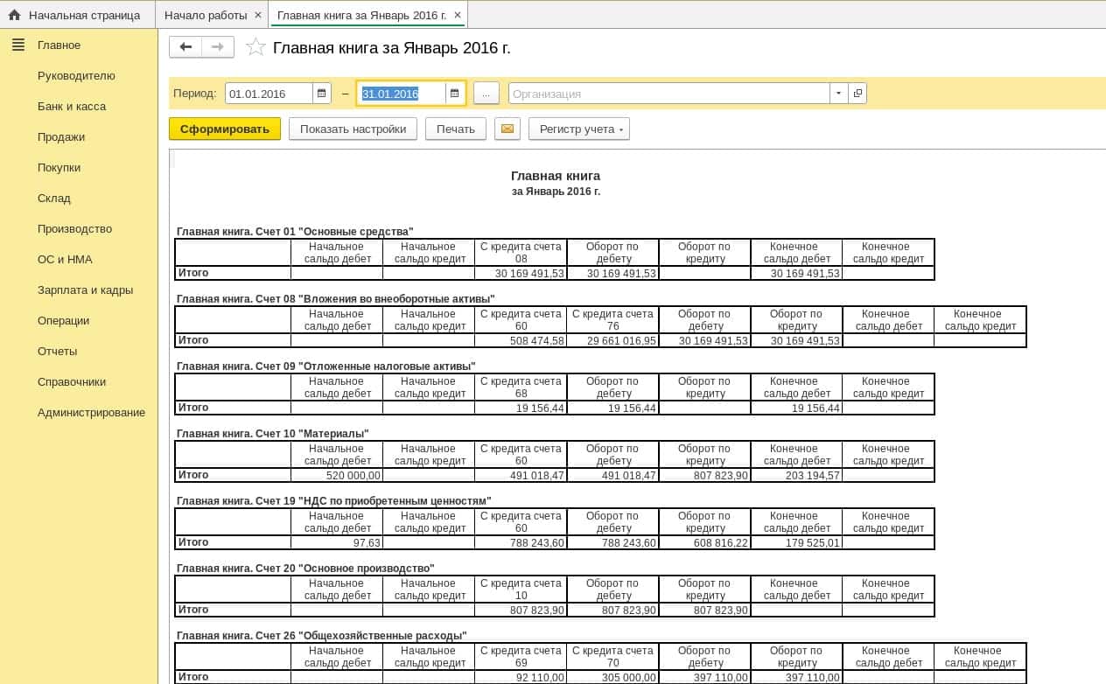Open the home icon of Начальная страница
This screenshot has width=1106, height=684.
coord(14,15)
